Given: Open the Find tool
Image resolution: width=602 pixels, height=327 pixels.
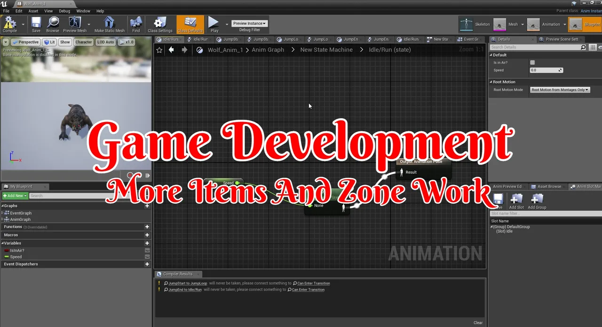Looking at the screenshot, I should coord(136,24).
